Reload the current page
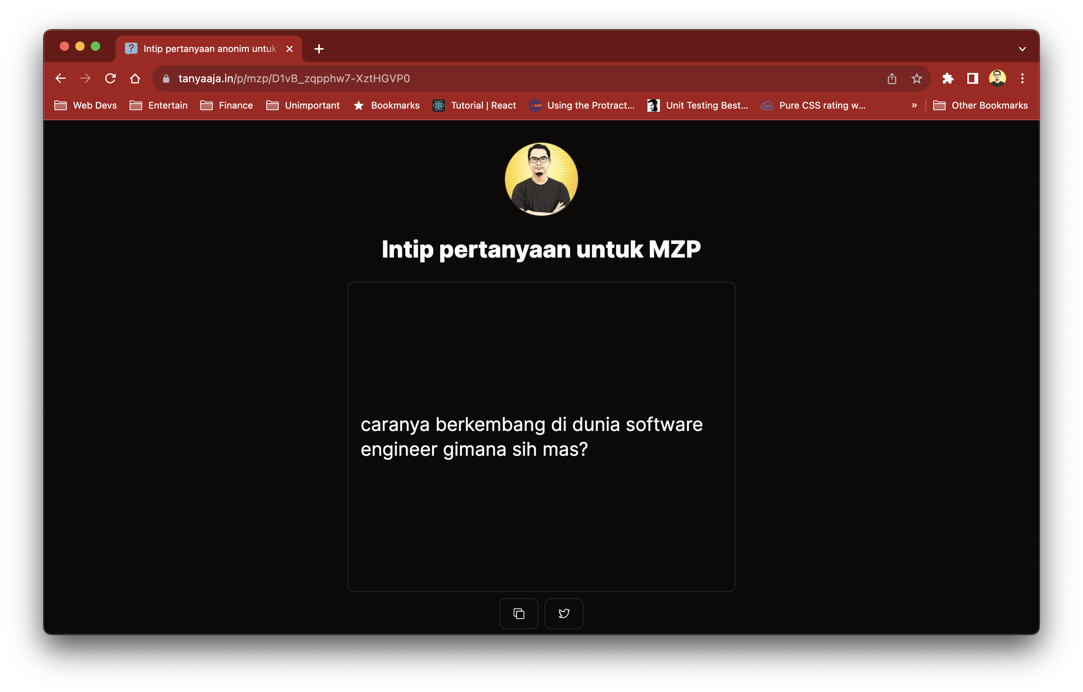This screenshot has height=692, width=1083. [x=110, y=79]
